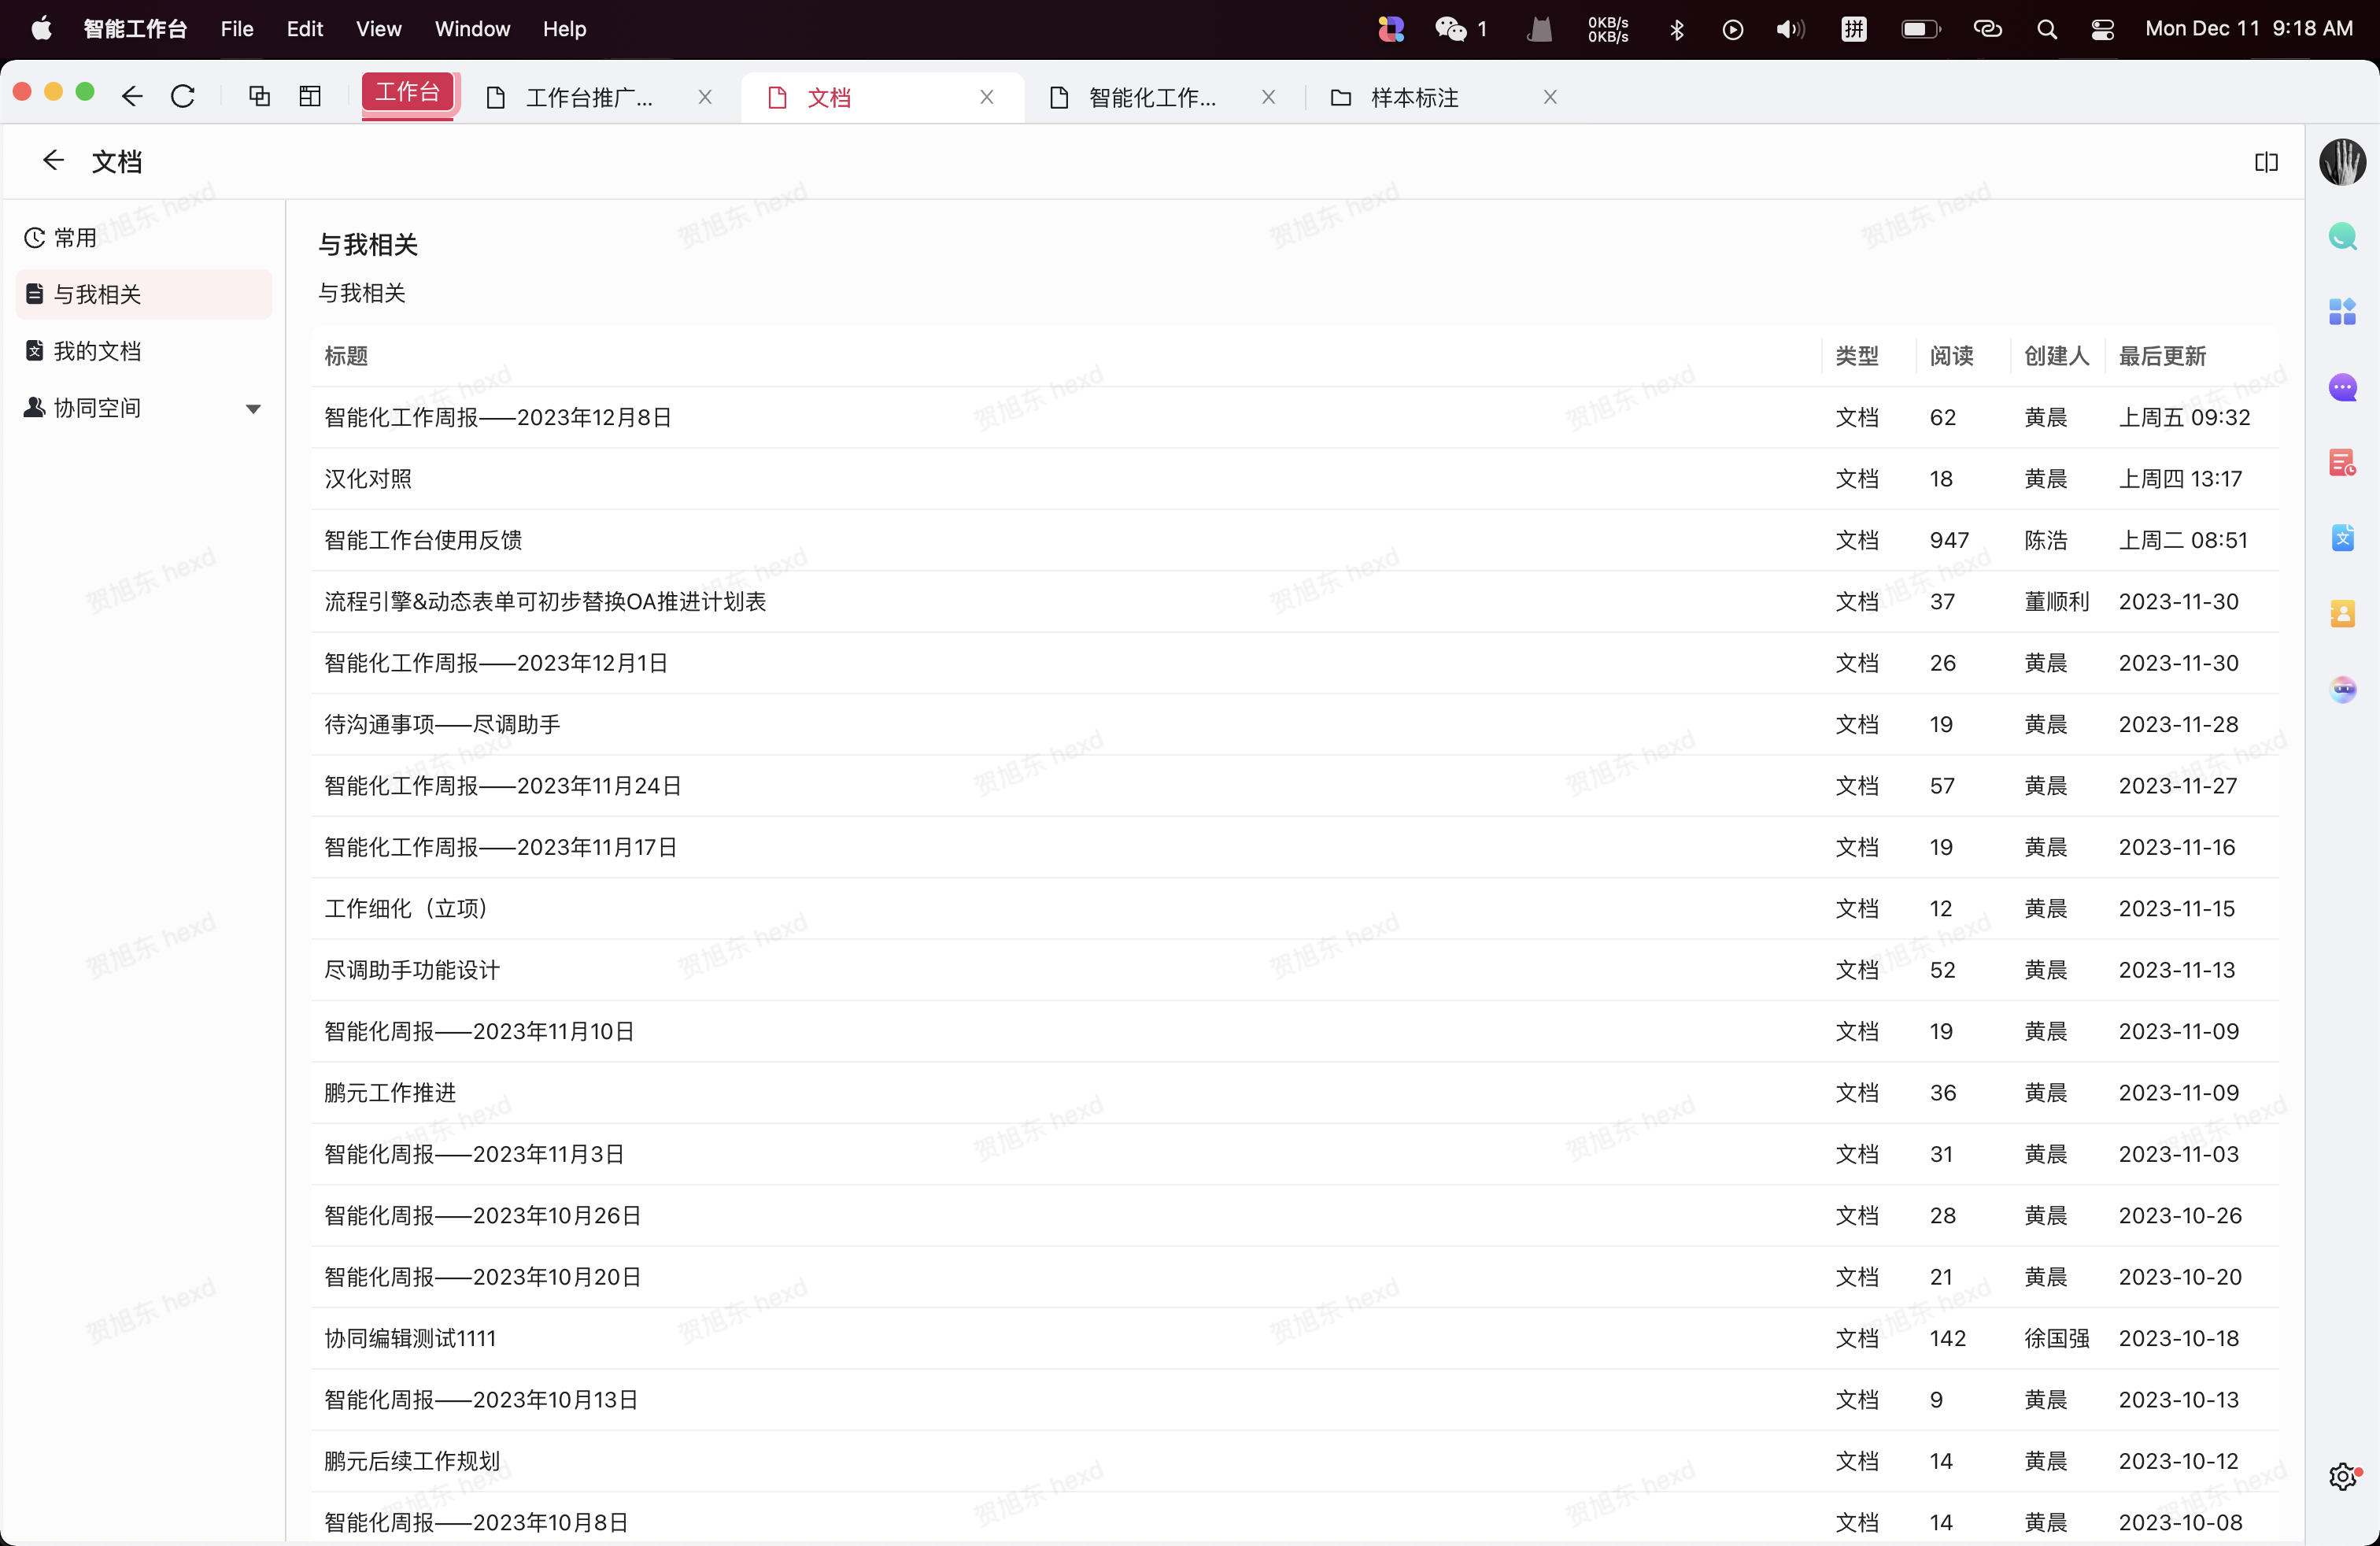Open the orange contacts sidebar icon
This screenshot has width=2380, height=1546.
click(2342, 613)
